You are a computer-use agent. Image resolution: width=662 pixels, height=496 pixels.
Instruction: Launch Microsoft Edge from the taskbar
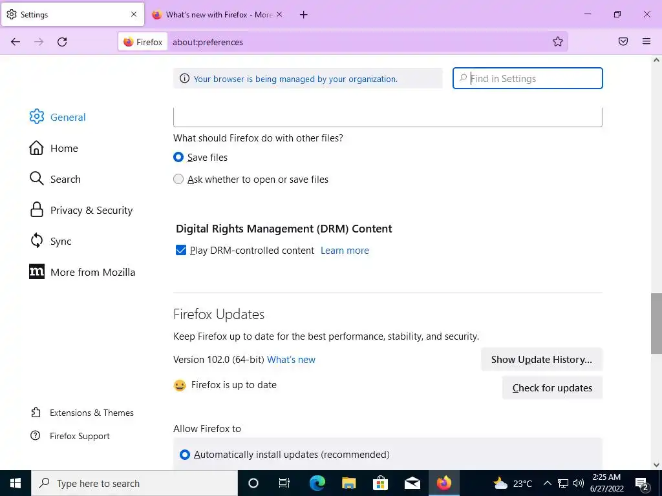coord(317,483)
